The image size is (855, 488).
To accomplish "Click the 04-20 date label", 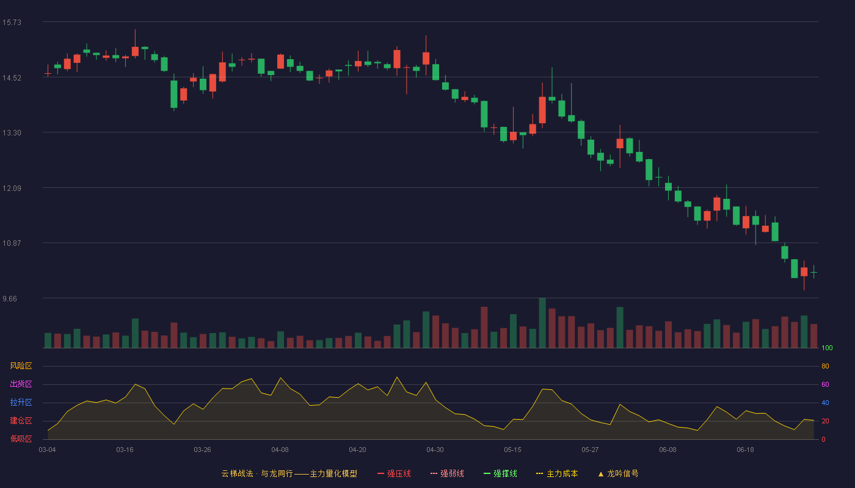I will (357, 450).
